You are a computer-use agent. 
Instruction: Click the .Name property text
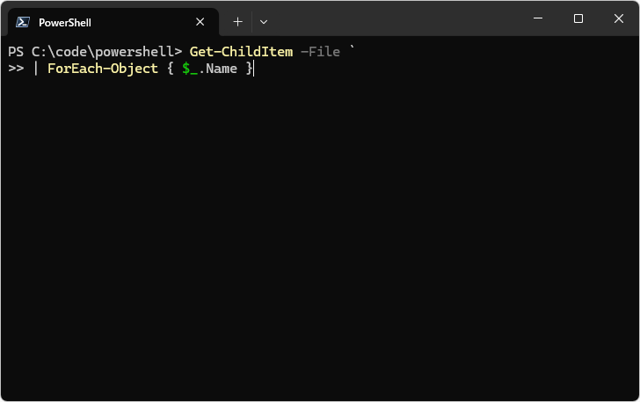[218, 69]
